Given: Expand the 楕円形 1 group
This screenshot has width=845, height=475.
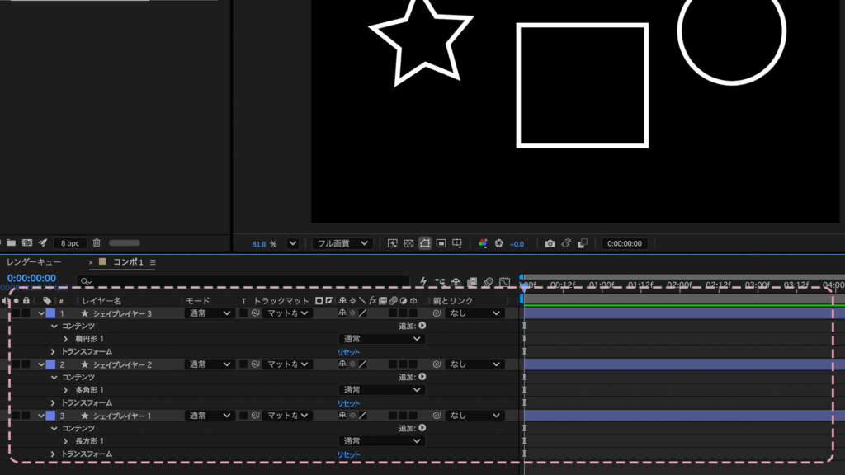Looking at the screenshot, I should 66,339.
